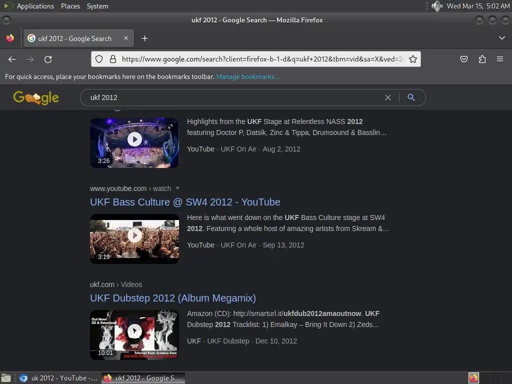This screenshot has height=384, width=512.
Task: Open UKF Bass Culture @ SW4 2012 link
Action: coord(185,202)
